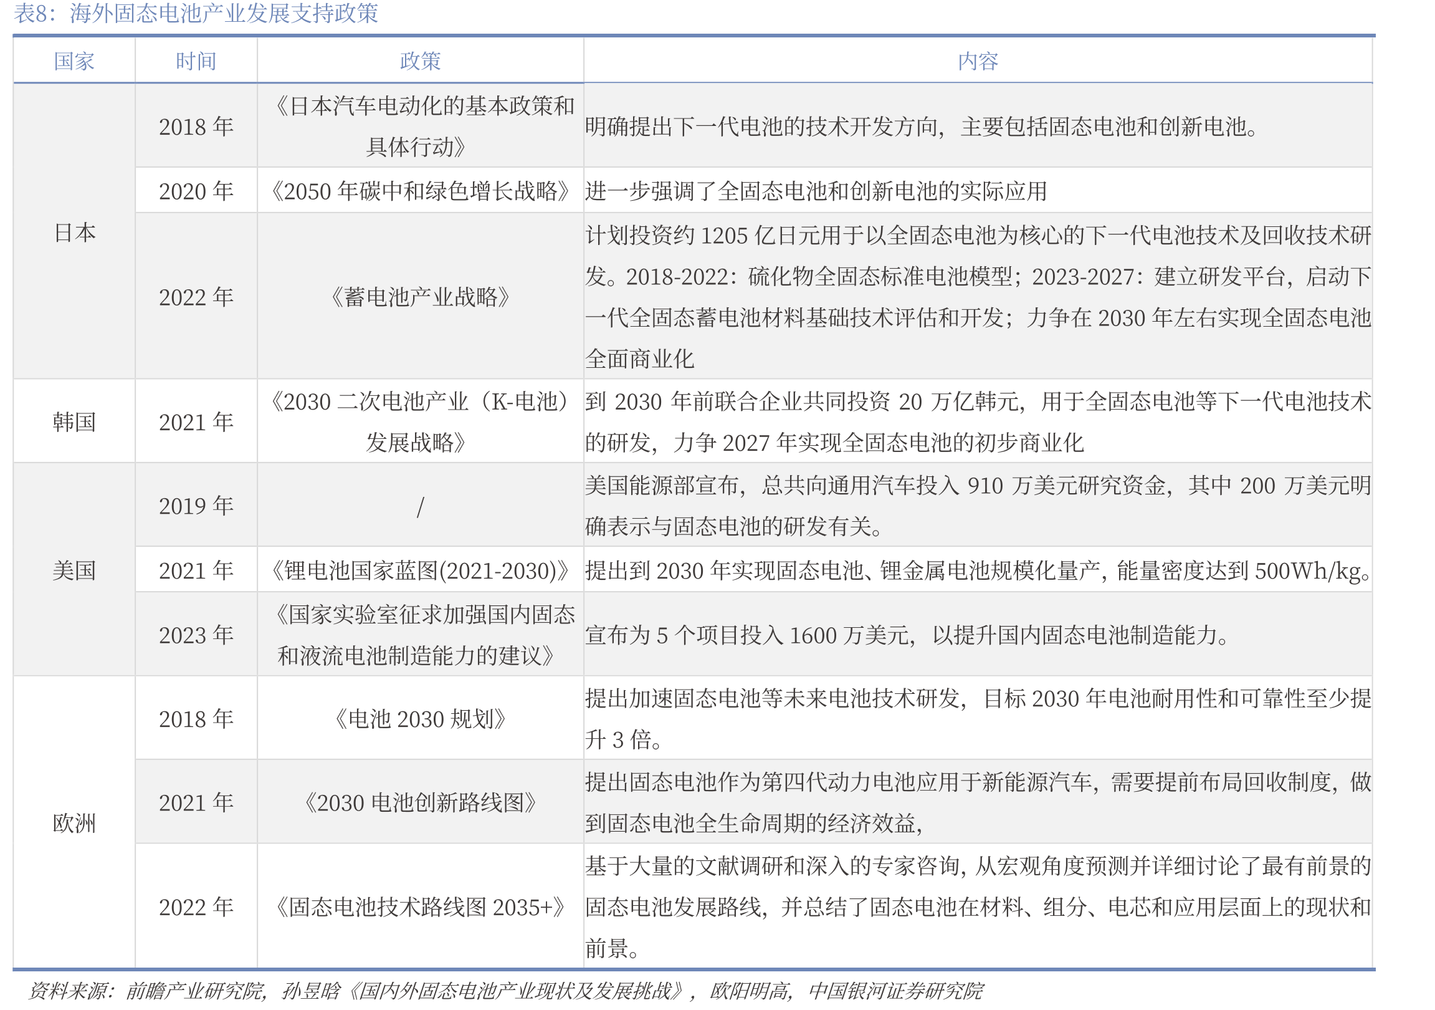Image resolution: width=1435 pixels, height=1010 pixels.
Task: Click policy 《蓄电池产业战略》
Action: (x=420, y=296)
